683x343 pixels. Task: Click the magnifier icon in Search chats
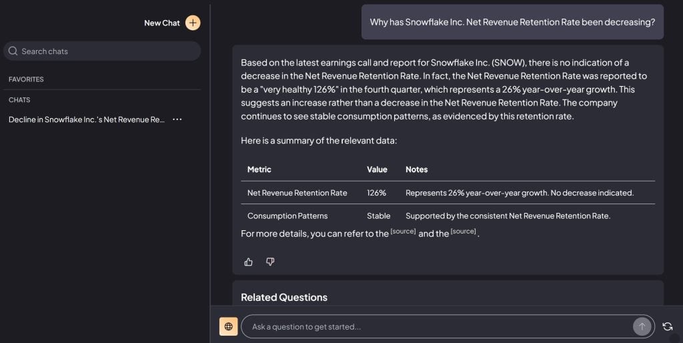[13, 51]
